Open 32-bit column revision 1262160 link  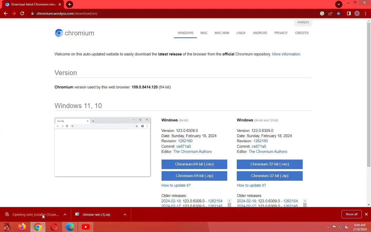260,141
